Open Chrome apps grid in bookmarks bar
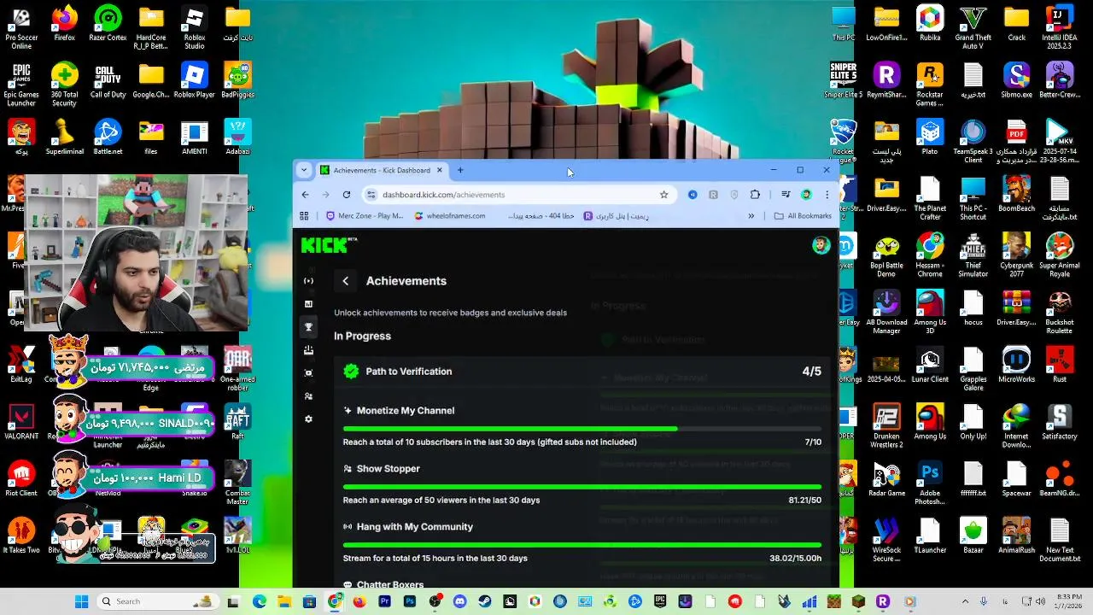 pyautogui.click(x=304, y=216)
